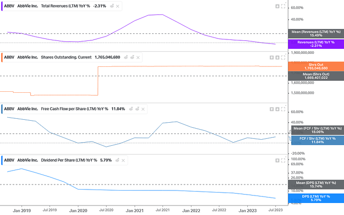
Task: Click the 11.84% value in Free Cash Flow legend
Action: (x=118, y=109)
